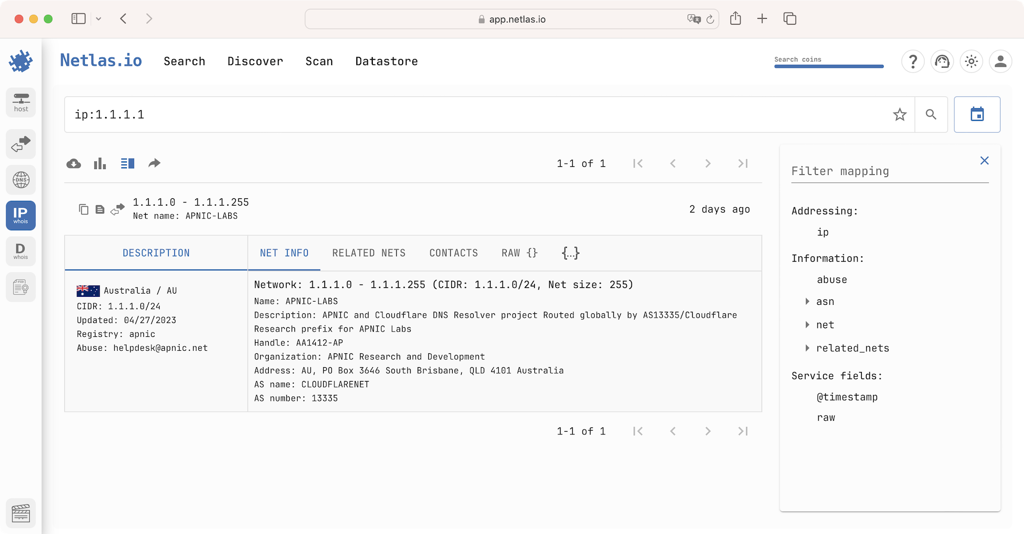
Task: Switch to the RELATED NETS tab
Action: point(369,253)
